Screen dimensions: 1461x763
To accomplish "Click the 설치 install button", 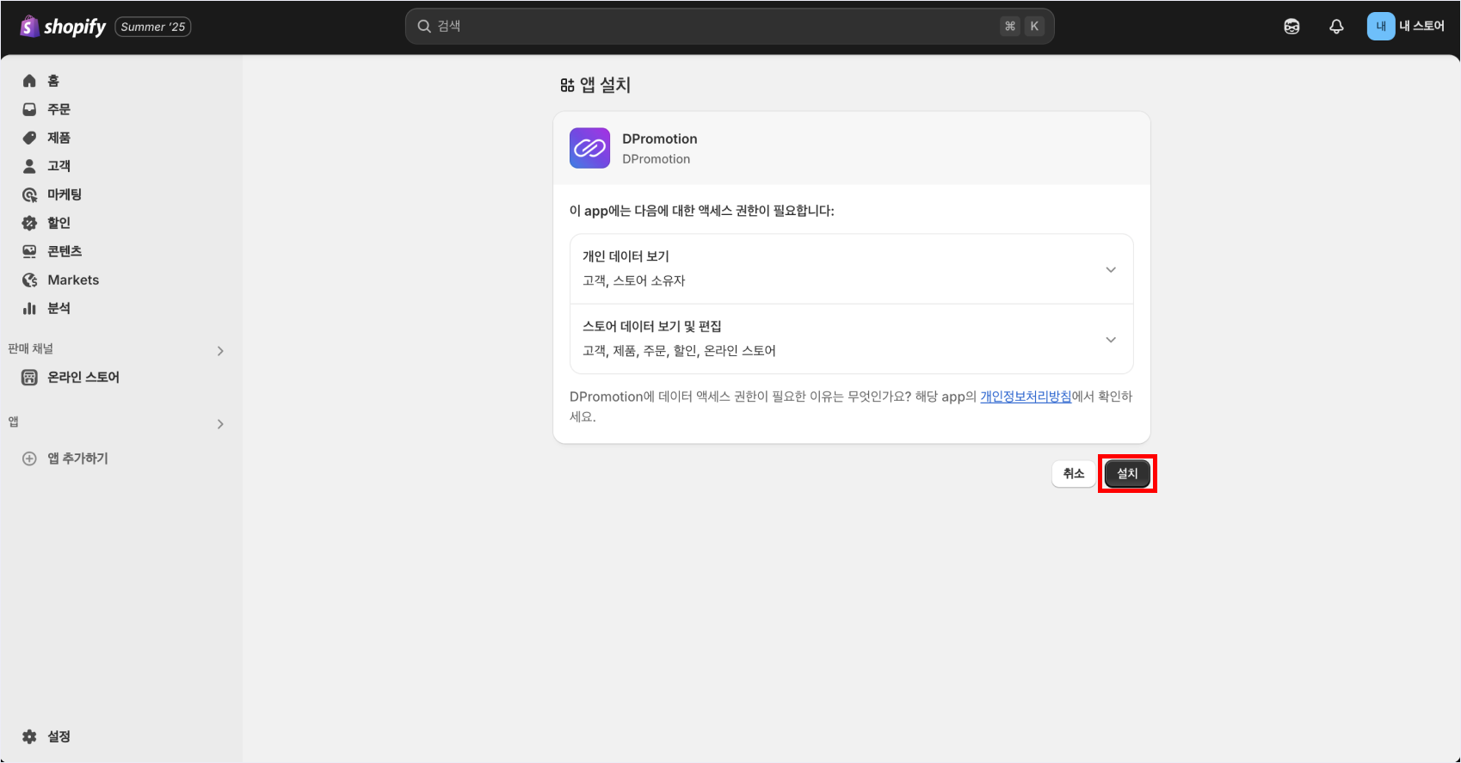I will tap(1126, 474).
